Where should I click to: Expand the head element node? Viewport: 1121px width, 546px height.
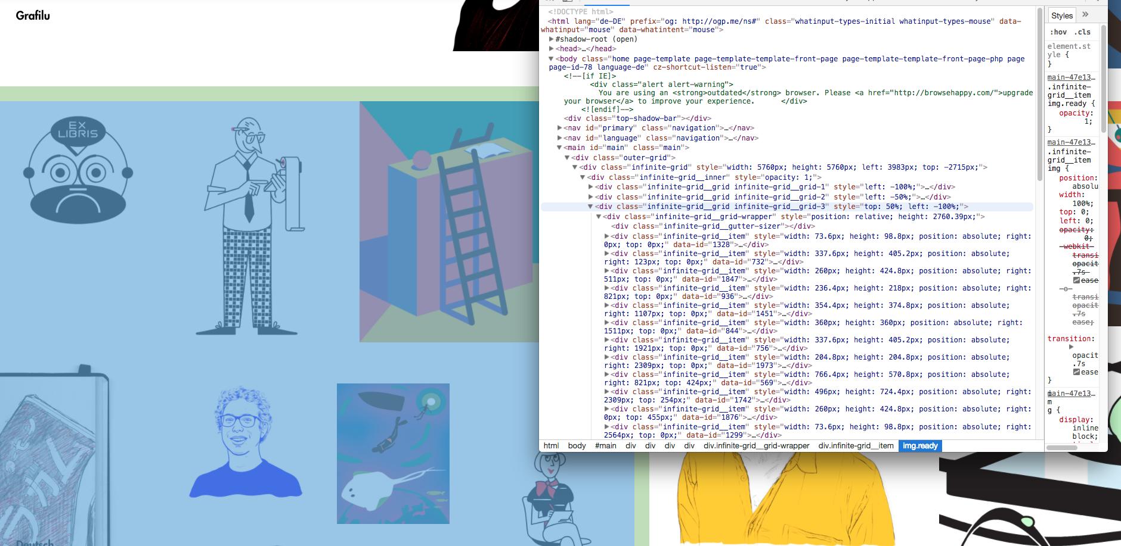coord(552,49)
